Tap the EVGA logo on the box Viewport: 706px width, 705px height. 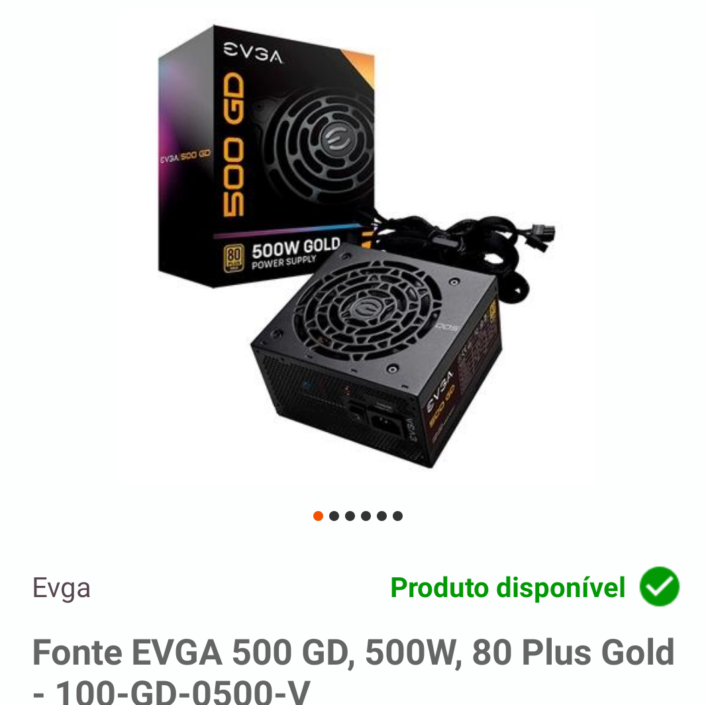click(254, 53)
